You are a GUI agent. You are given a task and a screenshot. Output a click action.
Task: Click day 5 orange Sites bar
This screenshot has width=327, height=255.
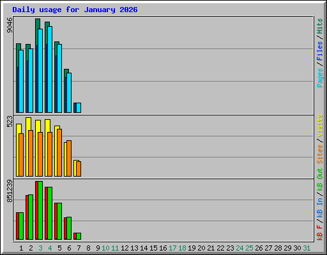[59, 152]
